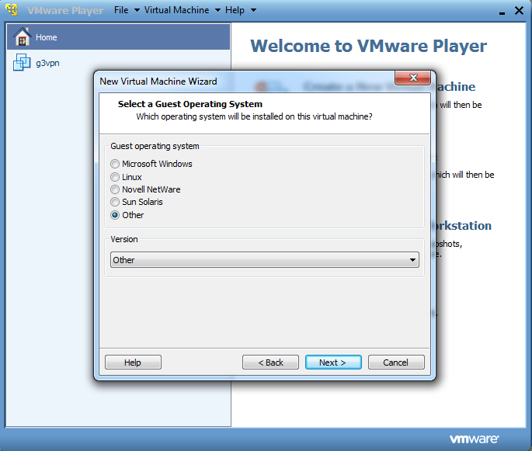Choose Linux as guest operating system

[115, 177]
